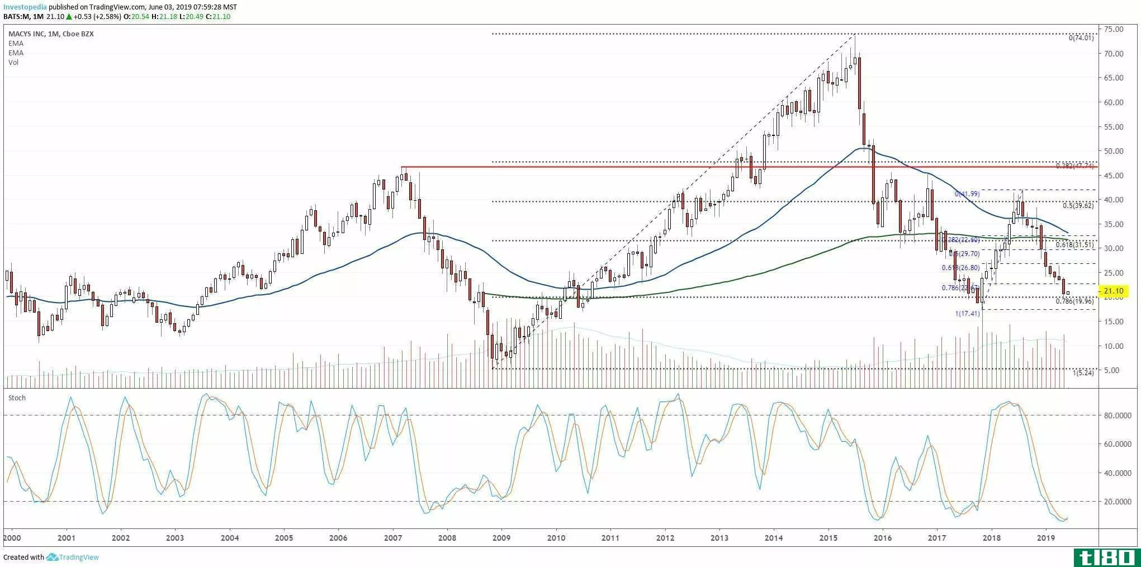This screenshot has height=567, width=1141.
Task: Select the yellow 21.10 current price tag
Action: 1114,291
